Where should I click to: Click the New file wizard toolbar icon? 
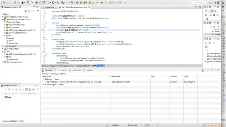pos(2,2)
